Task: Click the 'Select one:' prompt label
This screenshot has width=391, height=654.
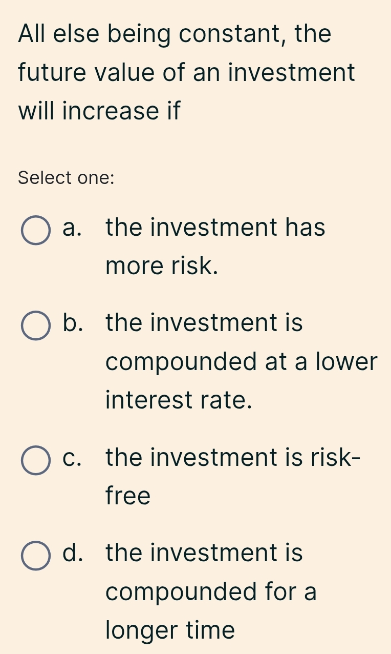Action: point(66,178)
